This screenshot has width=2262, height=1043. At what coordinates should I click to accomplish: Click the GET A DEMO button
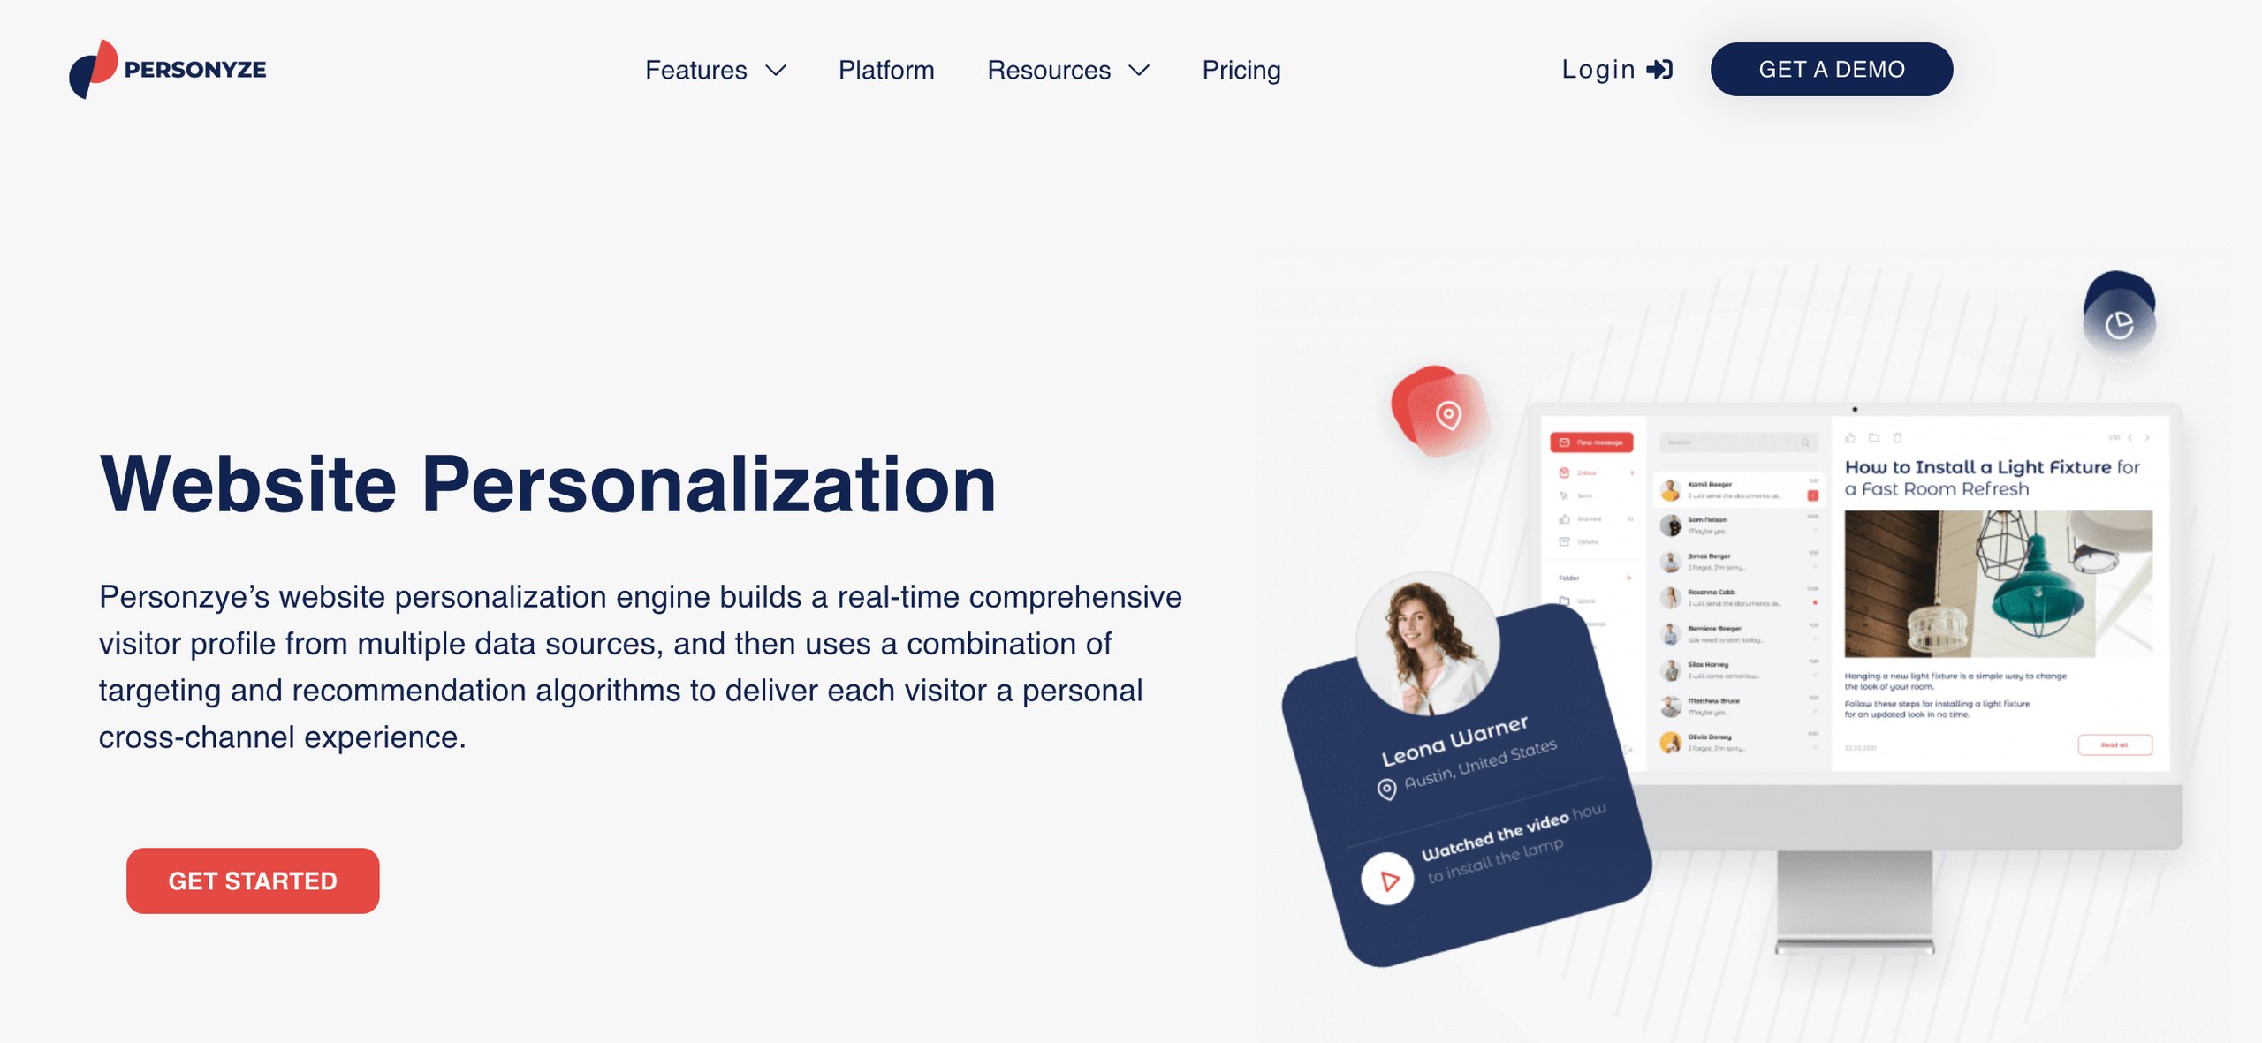click(x=1832, y=68)
